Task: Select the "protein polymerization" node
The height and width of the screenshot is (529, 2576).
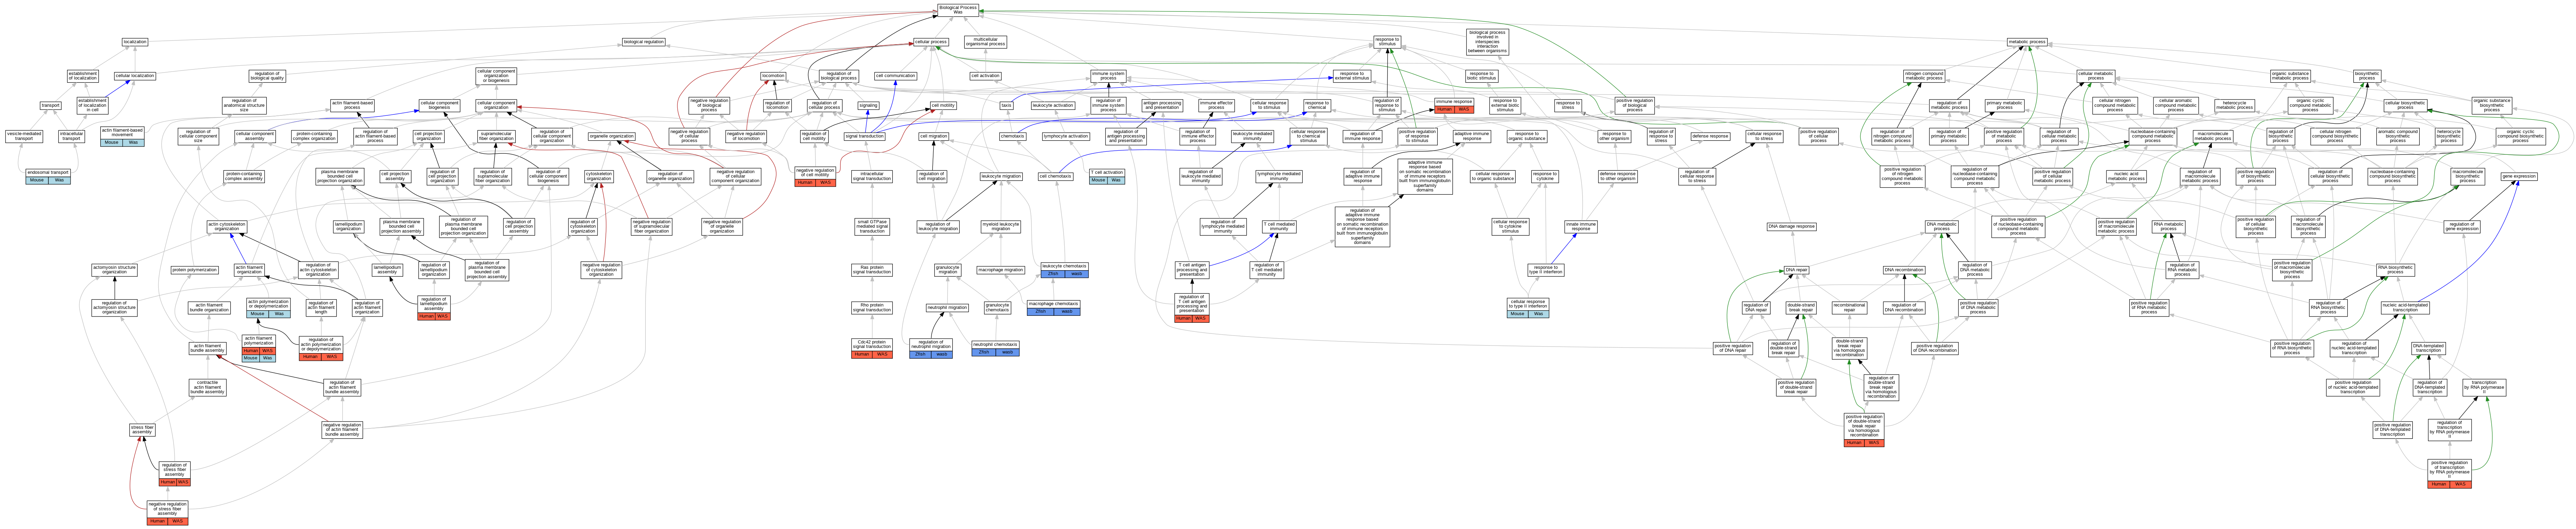Action: pos(194,270)
